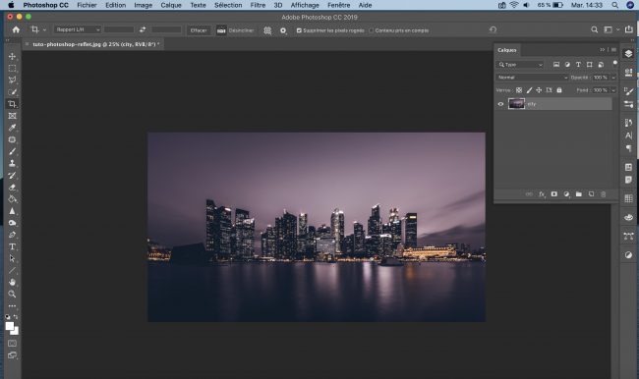Swap width and height ratio values
639x379 pixels.
pos(143,29)
